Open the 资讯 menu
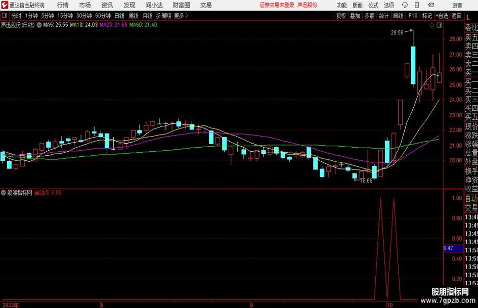This screenshot has height=308, width=478. pos(107,5)
